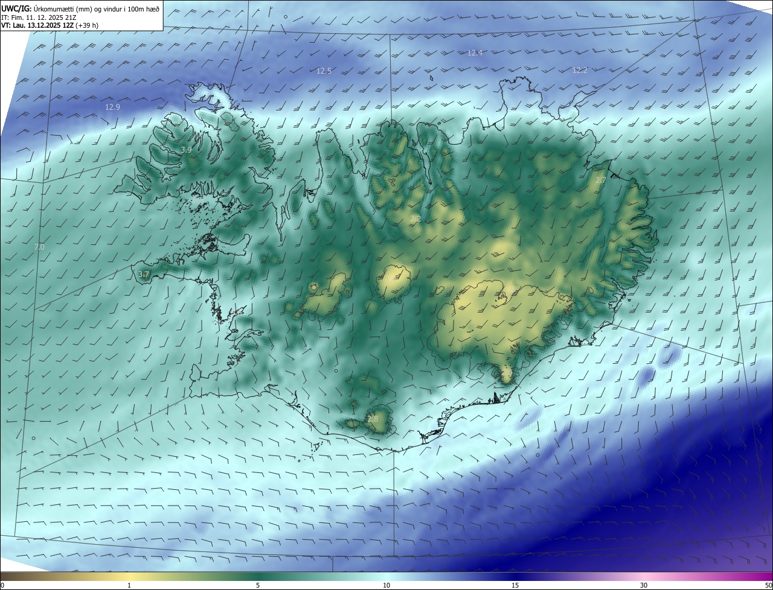Click the 30 tick label on the colour scale
The image size is (773, 590).
(x=644, y=585)
